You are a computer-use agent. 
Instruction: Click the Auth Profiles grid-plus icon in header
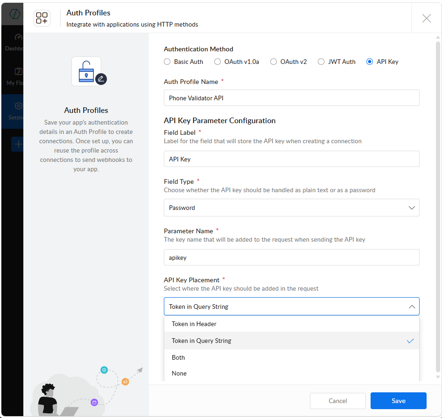coord(42,18)
